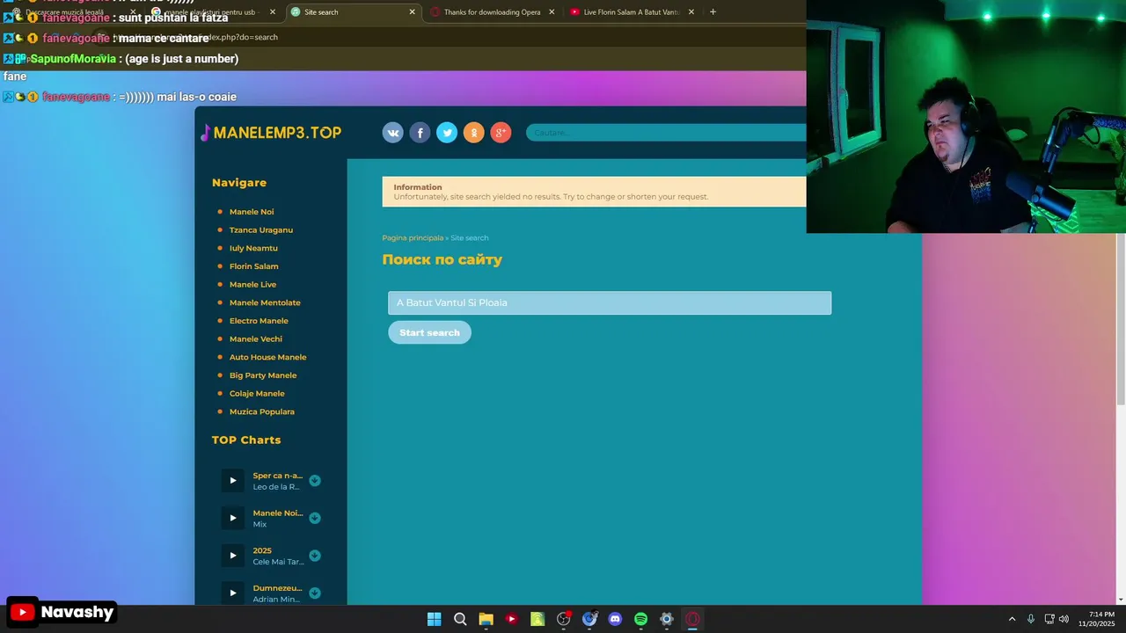This screenshot has width=1126, height=633.
Task: Open the Google Plus social icon
Action: [x=501, y=133]
